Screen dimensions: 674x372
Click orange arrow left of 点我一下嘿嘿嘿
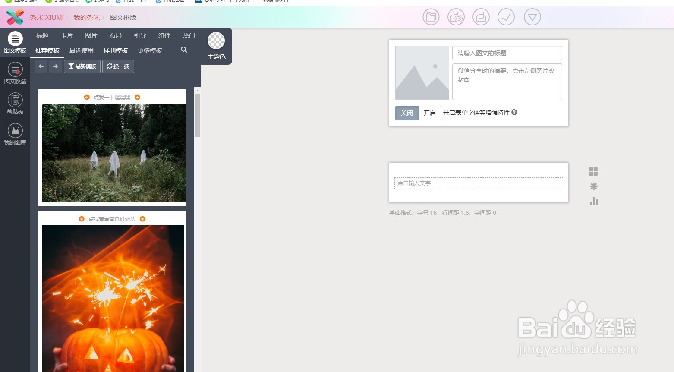click(x=87, y=97)
